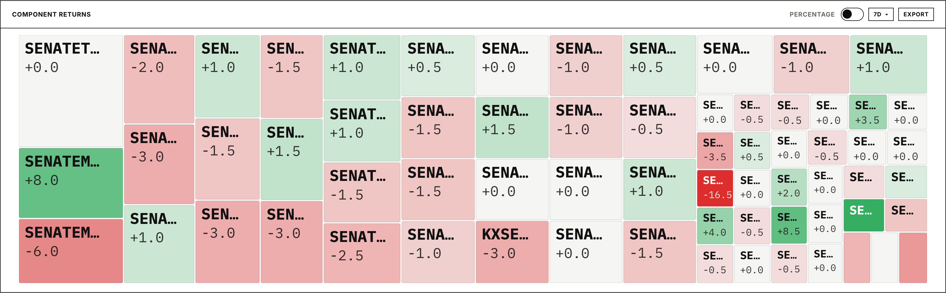The height and width of the screenshot is (293, 946).
Task: Click the SENA tile showing -0.5 in ninth column
Action: point(659,128)
